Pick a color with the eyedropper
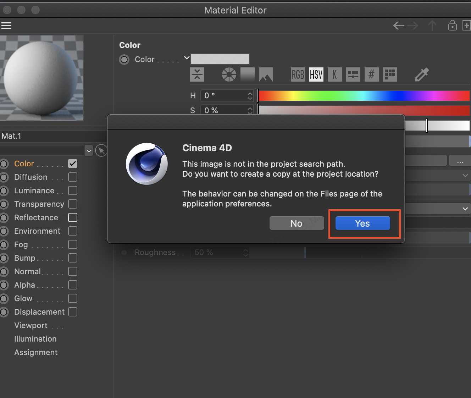 (422, 74)
